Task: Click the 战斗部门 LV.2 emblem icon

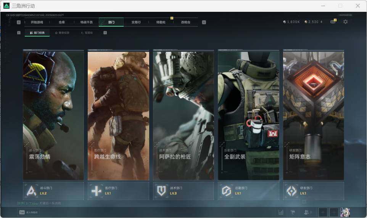Action: 31,191
